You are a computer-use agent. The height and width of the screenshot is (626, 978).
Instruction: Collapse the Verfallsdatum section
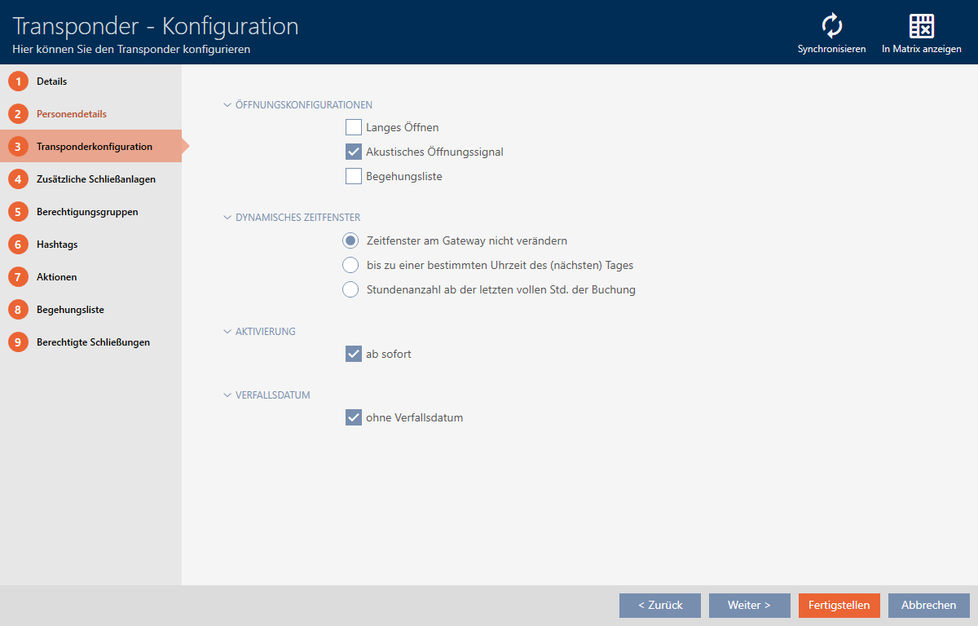(x=227, y=395)
